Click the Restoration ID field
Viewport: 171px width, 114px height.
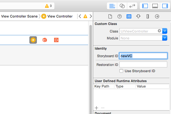[143, 65]
